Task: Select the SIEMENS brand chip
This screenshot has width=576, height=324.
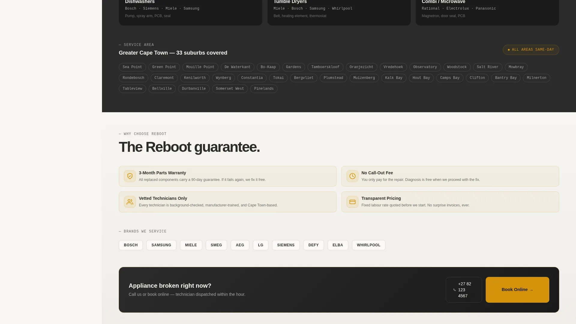Action: [x=286, y=245]
